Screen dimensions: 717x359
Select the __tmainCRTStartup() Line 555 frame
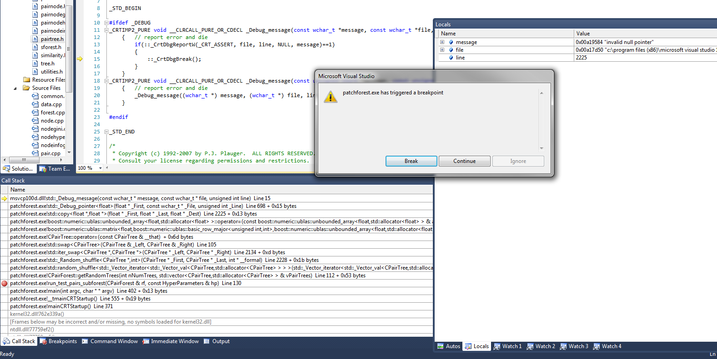(x=217, y=299)
